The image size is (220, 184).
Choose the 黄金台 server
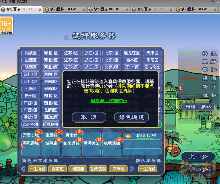pyautogui.click(x=71, y=135)
